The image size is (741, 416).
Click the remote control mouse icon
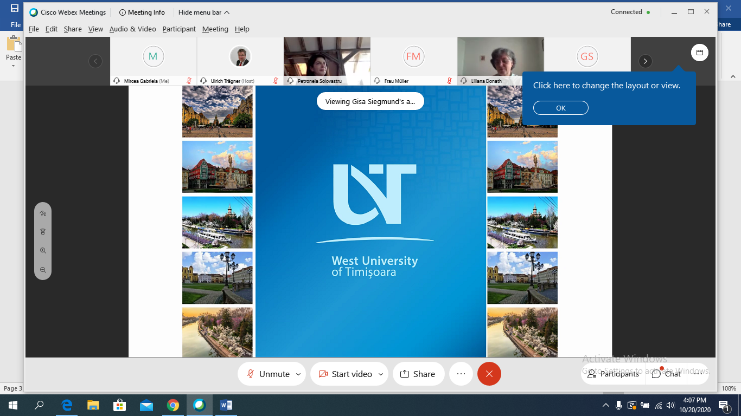[43, 232]
